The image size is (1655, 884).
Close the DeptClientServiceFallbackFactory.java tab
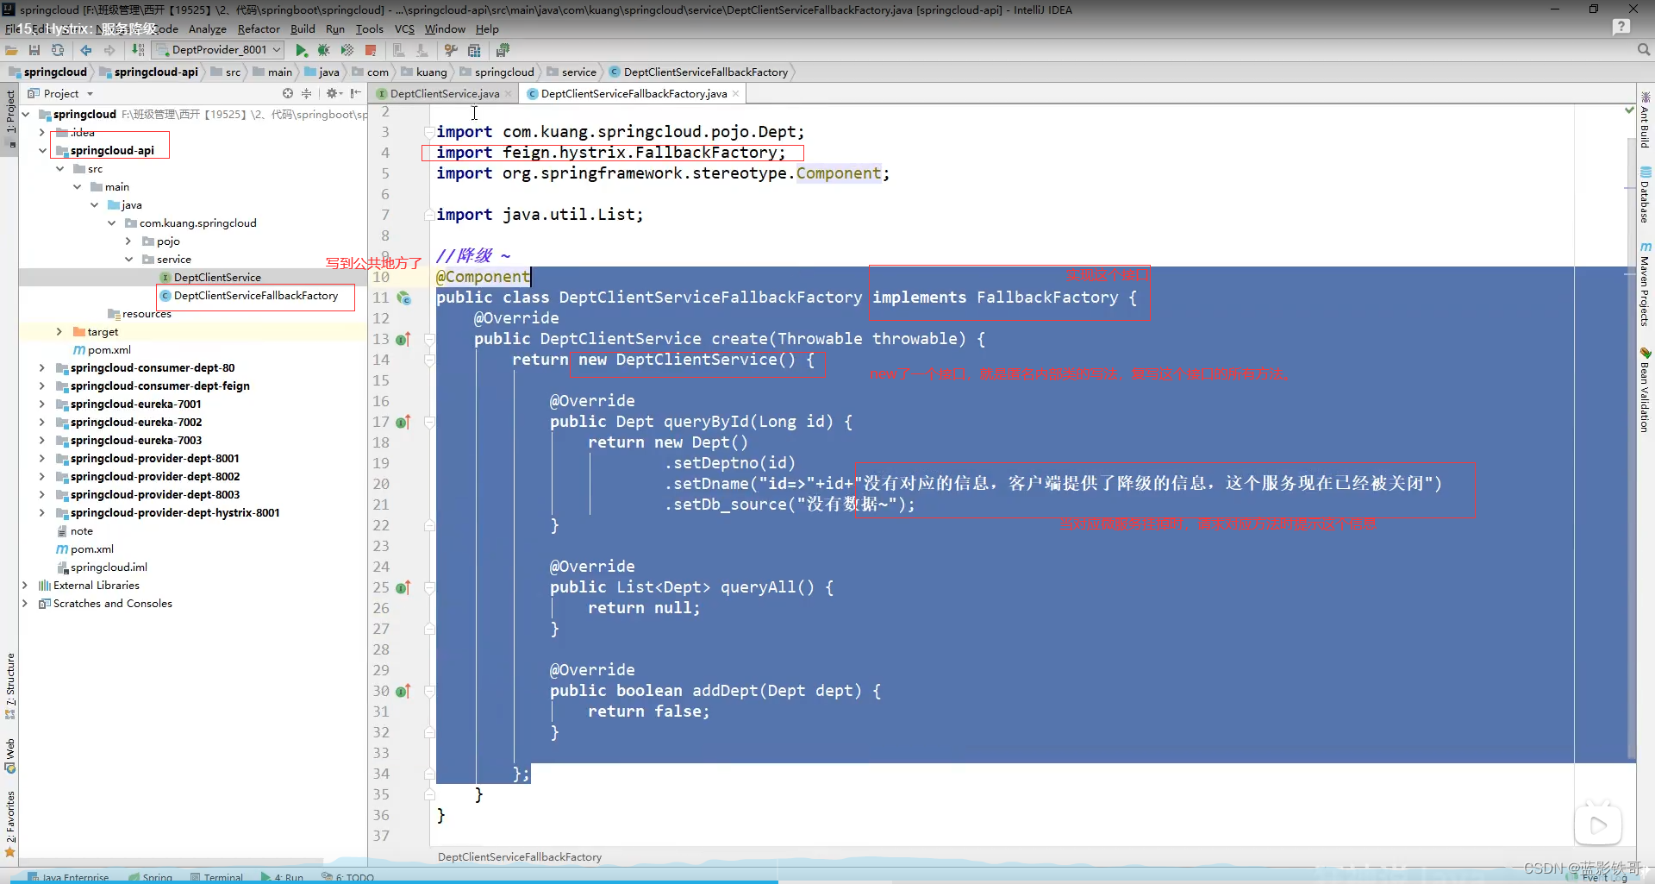click(735, 93)
